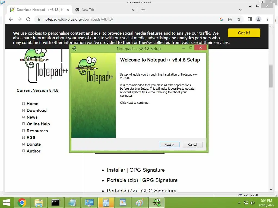278x208 pixels.
Task: Maximize the Chrome window
Action: click(x=258, y=6)
